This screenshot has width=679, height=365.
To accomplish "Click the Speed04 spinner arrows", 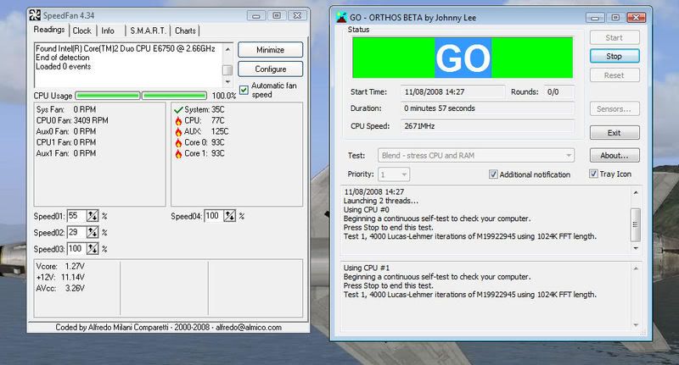I will [229, 216].
